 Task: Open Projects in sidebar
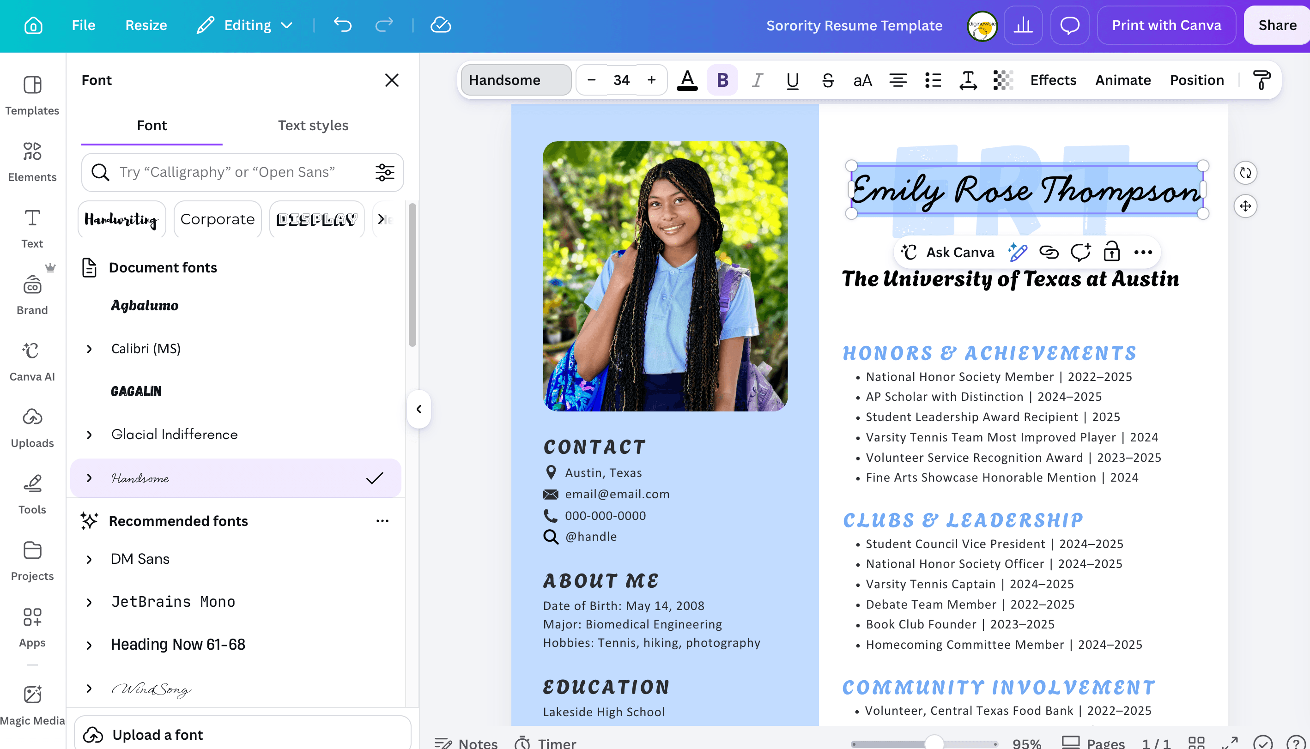coord(32,561)
